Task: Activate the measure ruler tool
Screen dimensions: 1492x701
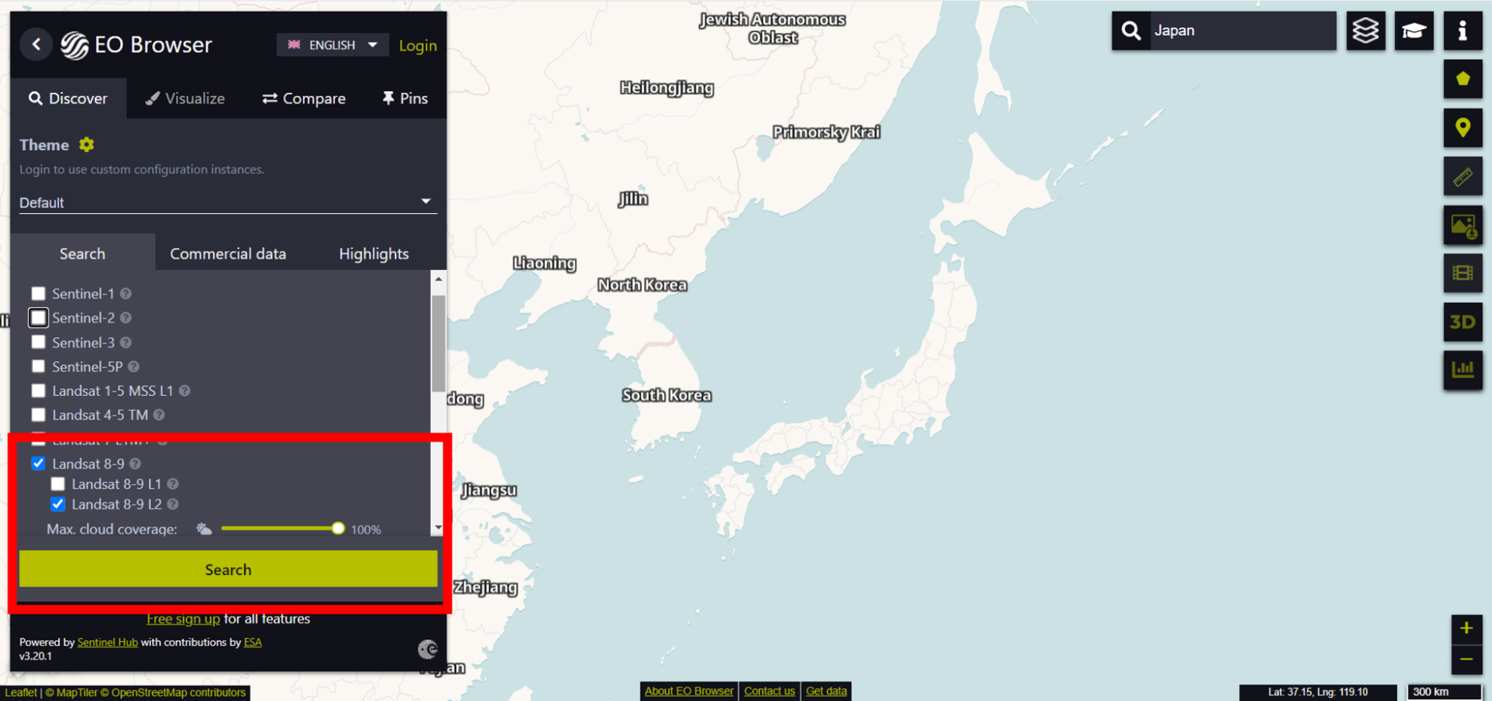Action: 1463,177
